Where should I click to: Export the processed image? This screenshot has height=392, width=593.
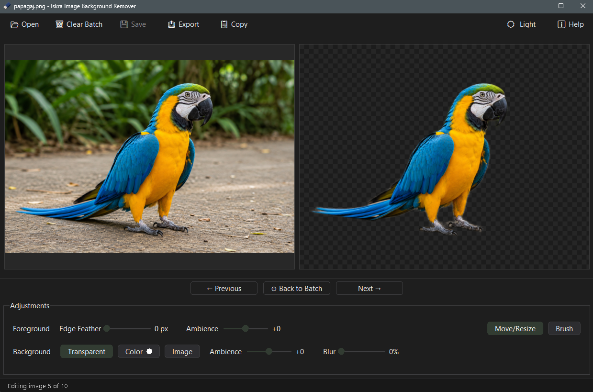pyautogui.click(x=183, y=24)
